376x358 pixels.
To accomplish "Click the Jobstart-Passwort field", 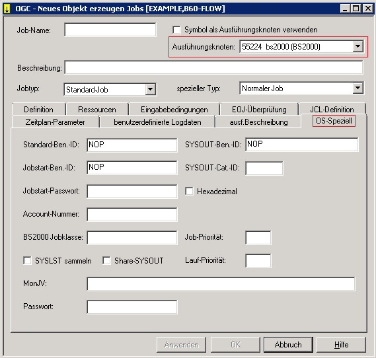I will click(132, 192).
